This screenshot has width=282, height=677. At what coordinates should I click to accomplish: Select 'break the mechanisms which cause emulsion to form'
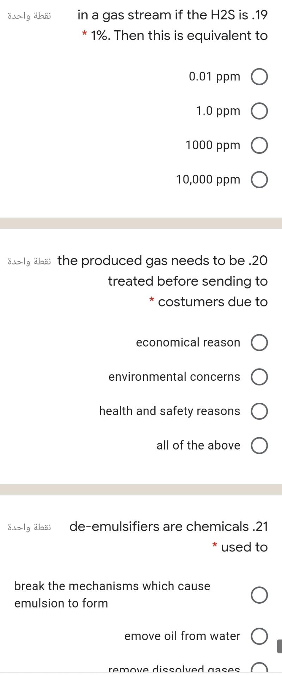click(259, 594)
